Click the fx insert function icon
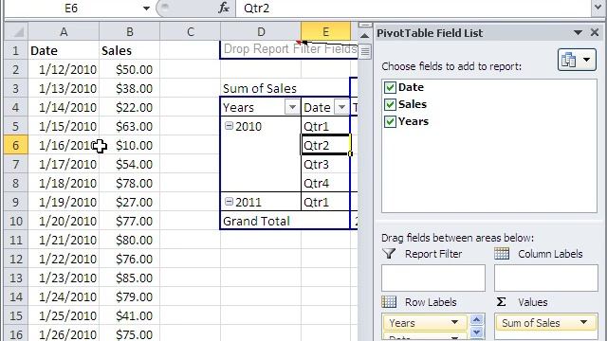607x341 pixels. pos(224,8)
